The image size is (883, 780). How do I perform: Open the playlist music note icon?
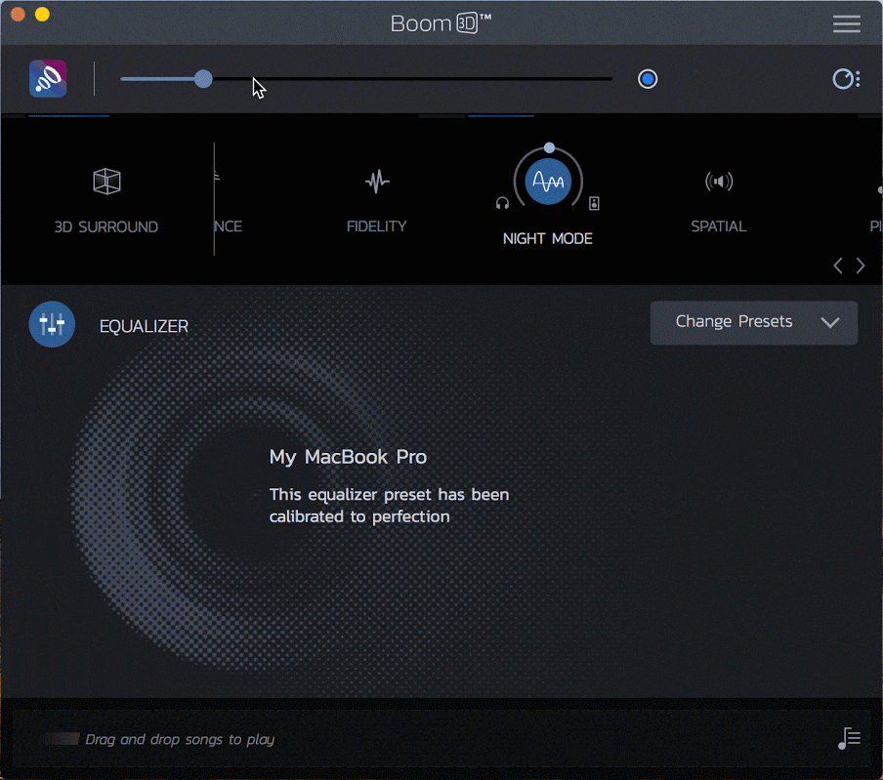click(849, 738)
